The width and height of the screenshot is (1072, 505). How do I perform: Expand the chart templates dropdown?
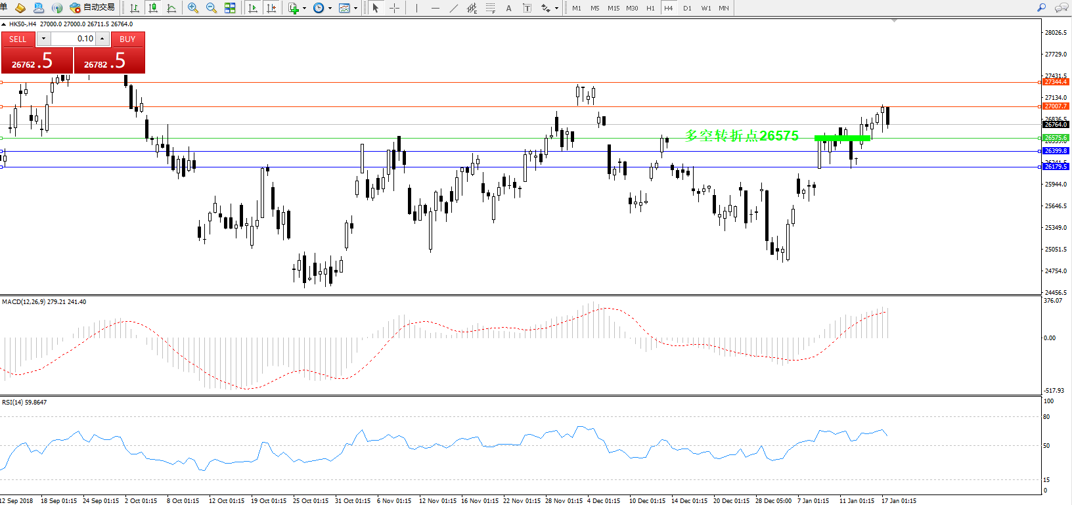[x=355, y=9]
